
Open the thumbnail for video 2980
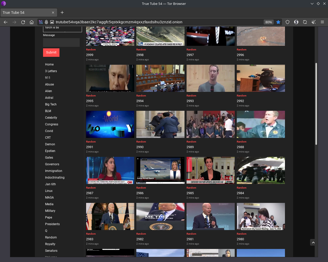click(261, 216)
